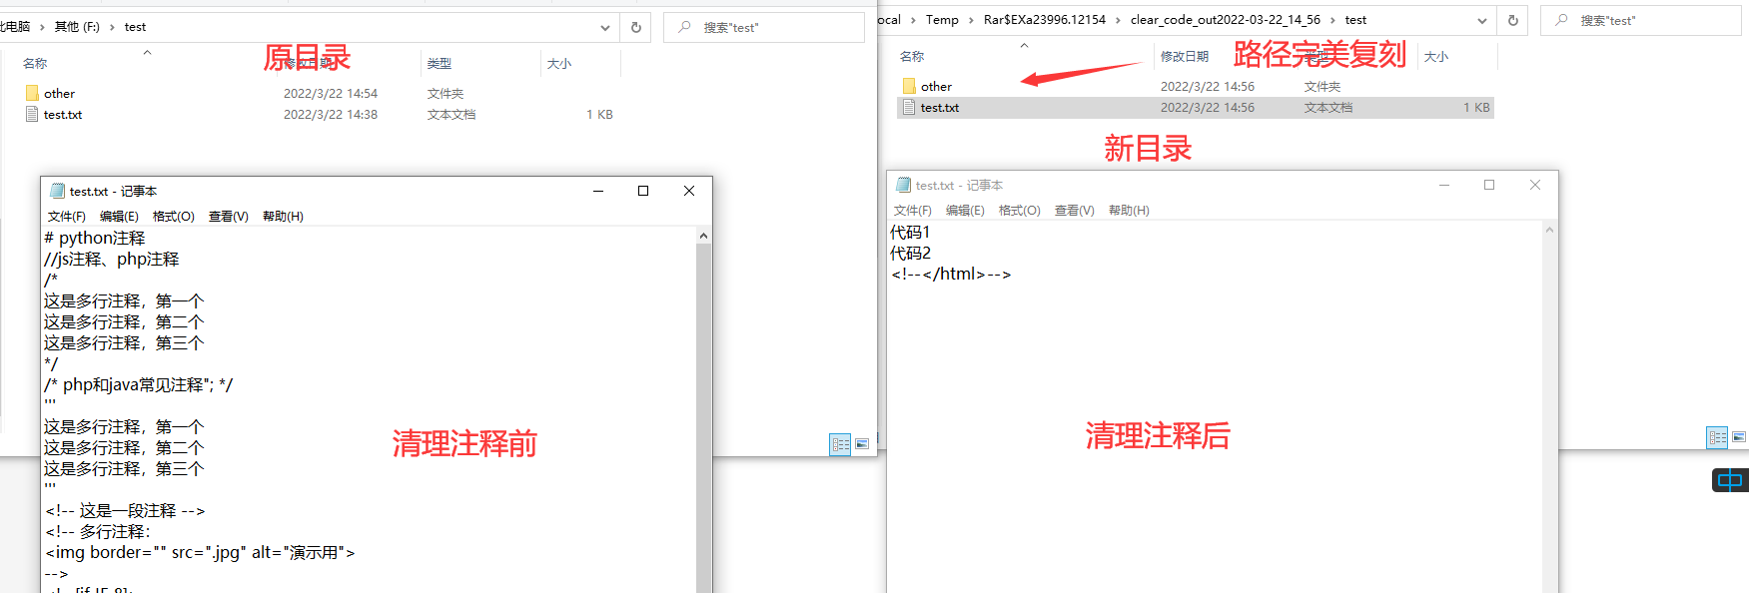Image resolution: width=1749 pixels, height=593 pixels.
Task: Click Temp breadcrumb in right Explorer
Action: click(942, 20)
